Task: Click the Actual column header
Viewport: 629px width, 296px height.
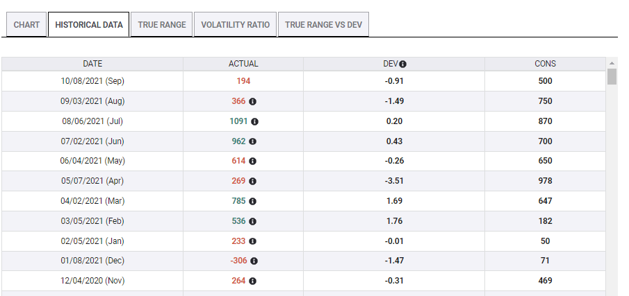Action: point(243,64)
